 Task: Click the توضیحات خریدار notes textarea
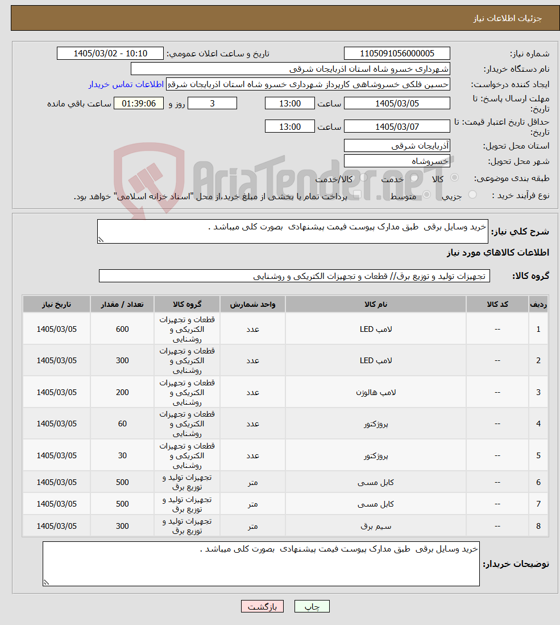(x=261, y=564)
